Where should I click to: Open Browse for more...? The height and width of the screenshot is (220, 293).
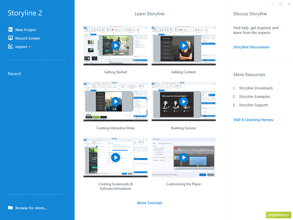(31, 208)
